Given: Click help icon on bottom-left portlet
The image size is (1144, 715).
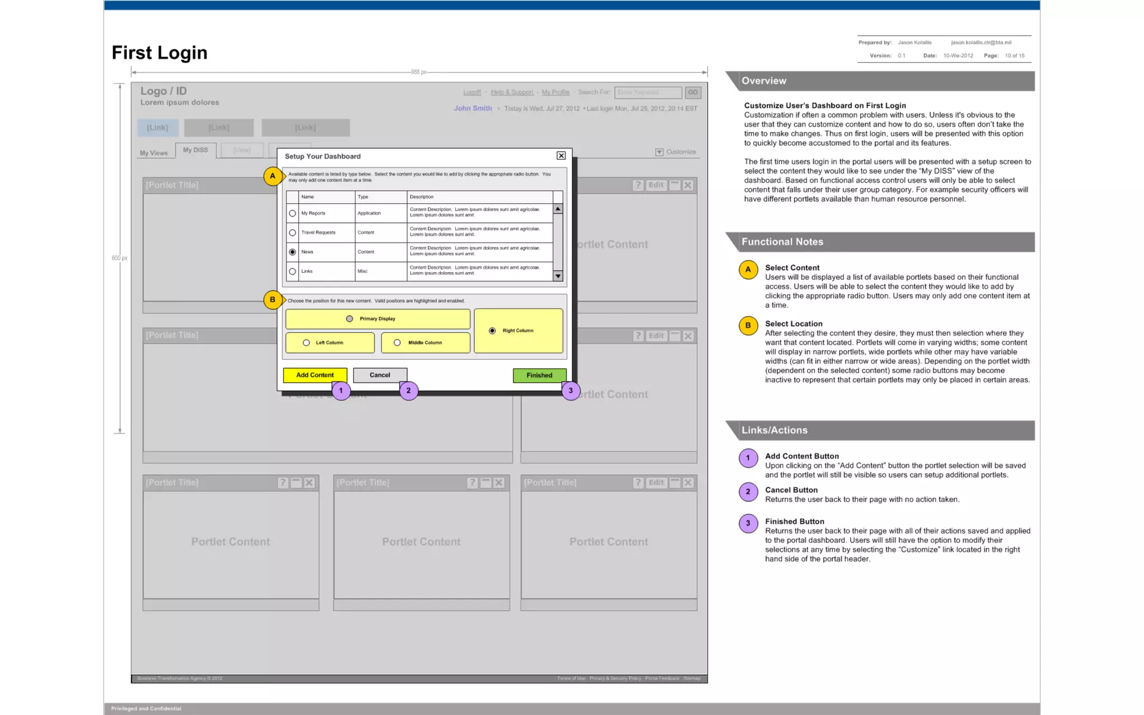Looking at the screenshot, I should point(283,483).
